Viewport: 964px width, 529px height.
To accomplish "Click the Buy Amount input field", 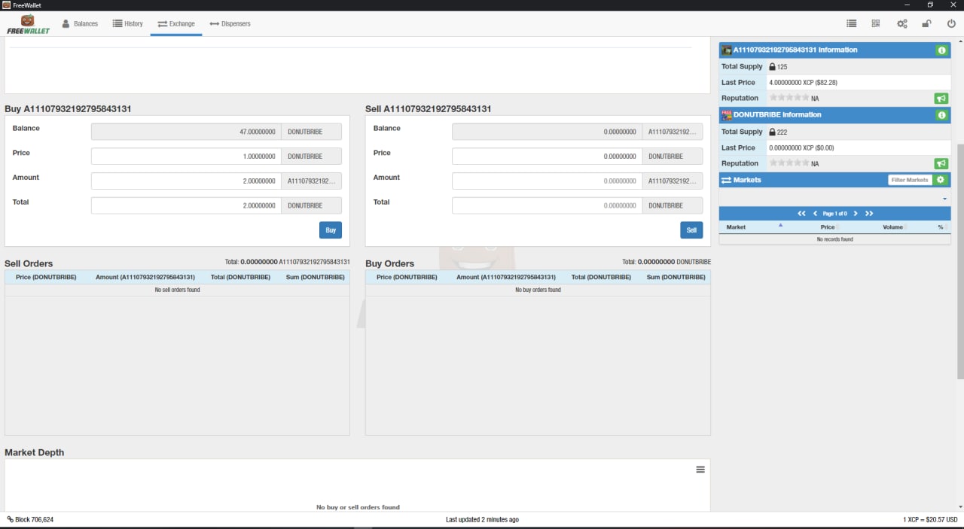I will (x=186, y=181).
